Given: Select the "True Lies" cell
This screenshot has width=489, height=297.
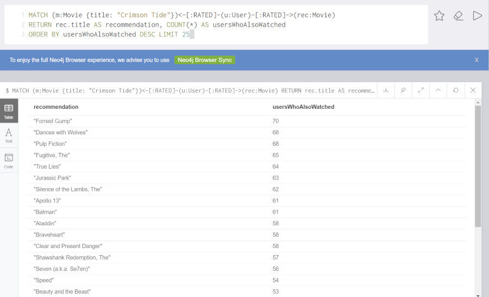Looking at the screenshot, I should coord(47,166).
